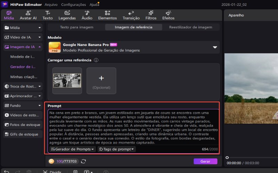Screen dimensions: 278x173
Task: Open the Avatar AI tool
Action: click(28, 15)
